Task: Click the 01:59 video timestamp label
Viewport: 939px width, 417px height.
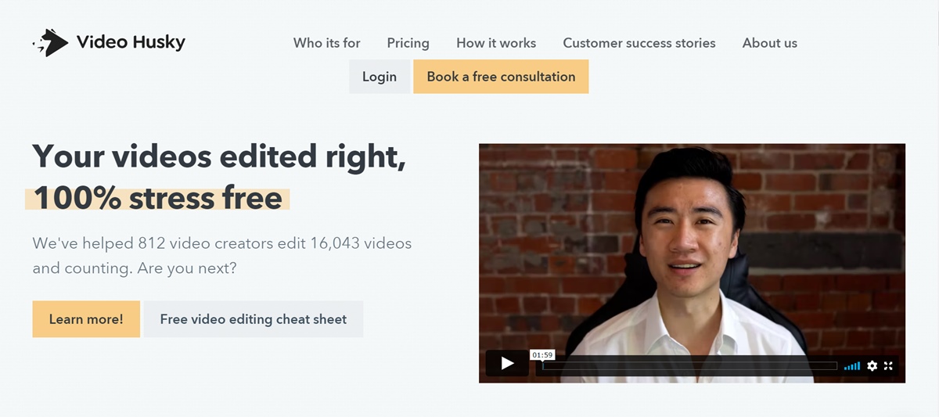Action: [542, 355]
